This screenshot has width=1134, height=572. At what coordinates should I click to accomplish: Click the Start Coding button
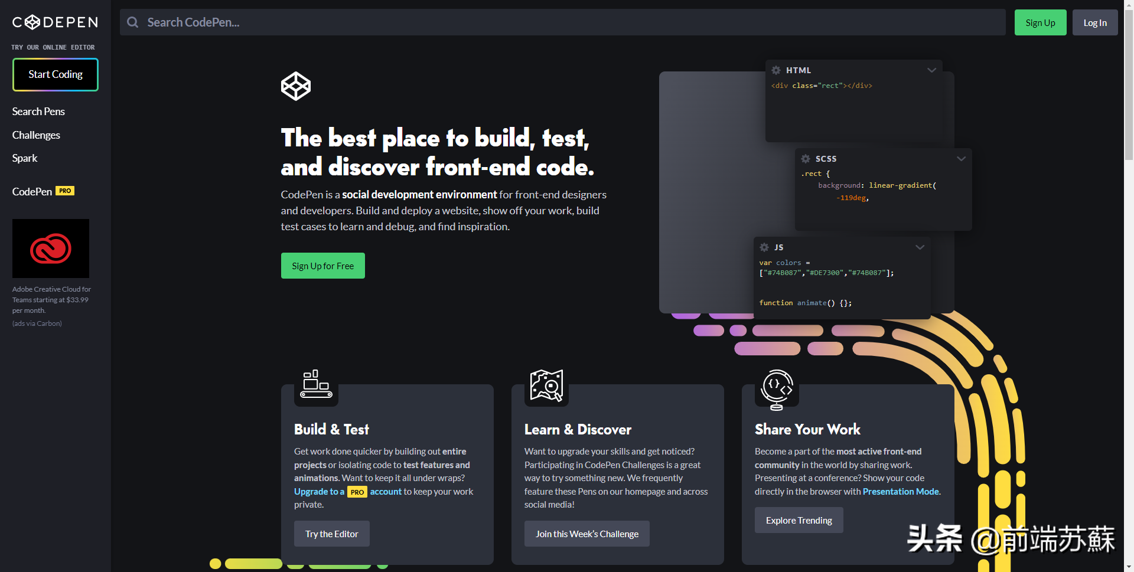click(56, 74)
